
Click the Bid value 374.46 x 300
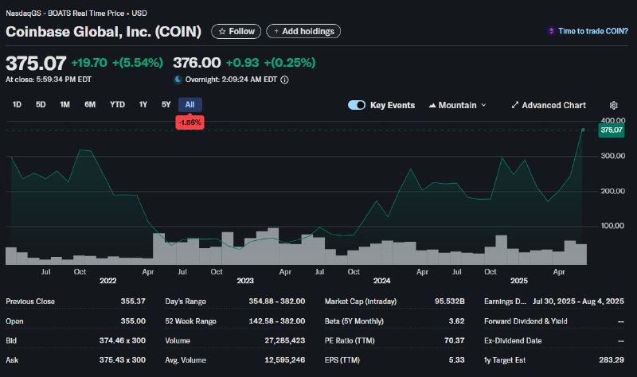(123, 340)
